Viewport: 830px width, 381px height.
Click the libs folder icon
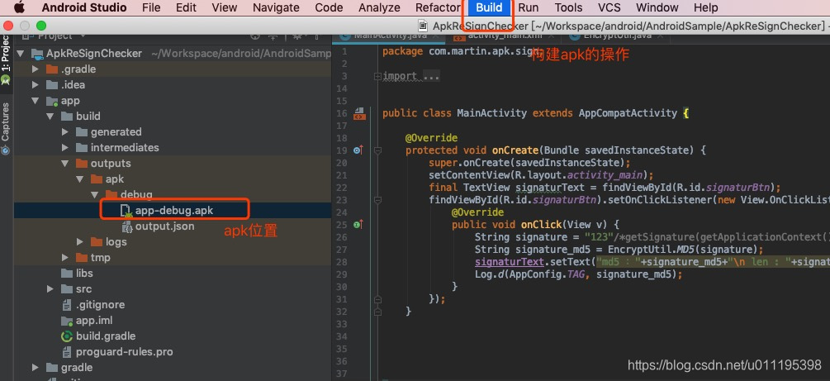pos(67,274)
